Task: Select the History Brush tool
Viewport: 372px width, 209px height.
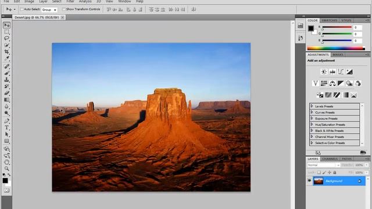Action: coord(6,87)
